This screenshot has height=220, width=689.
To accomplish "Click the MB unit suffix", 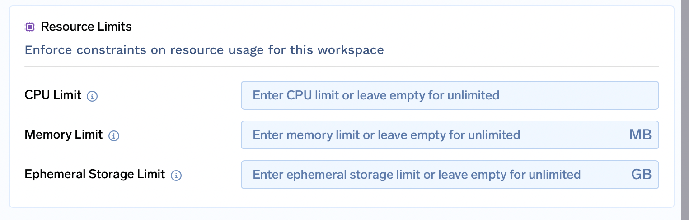I will tap(640, 135).
